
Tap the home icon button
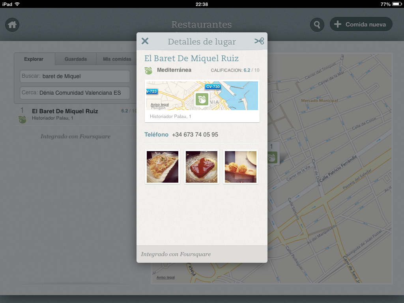[12, 25]
